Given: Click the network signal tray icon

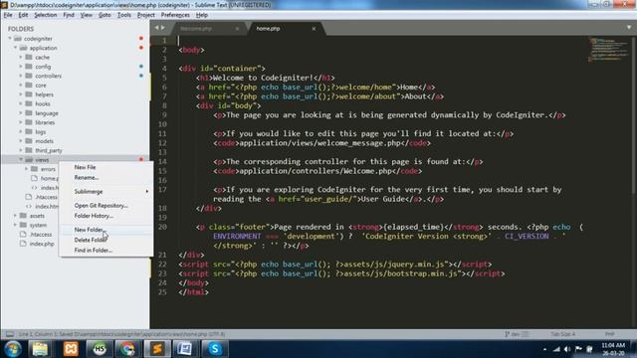Looking at the screenshot, I should 556,349.
